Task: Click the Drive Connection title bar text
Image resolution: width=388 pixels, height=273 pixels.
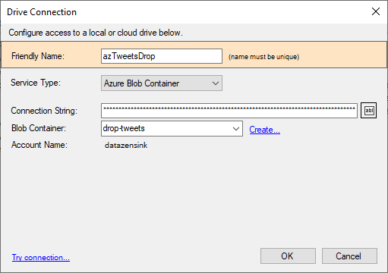Action: click(x=42, y=12)
